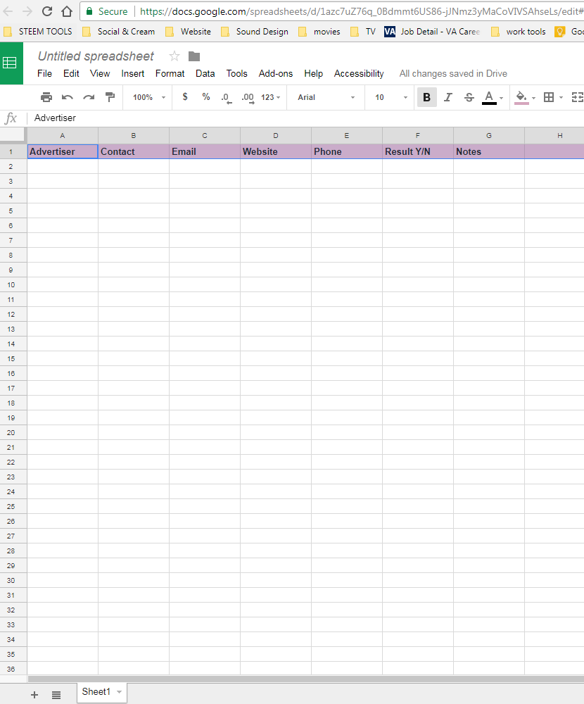Expand text color dropdown arrow
The image size is (584, 704).
tap(502, 98)
